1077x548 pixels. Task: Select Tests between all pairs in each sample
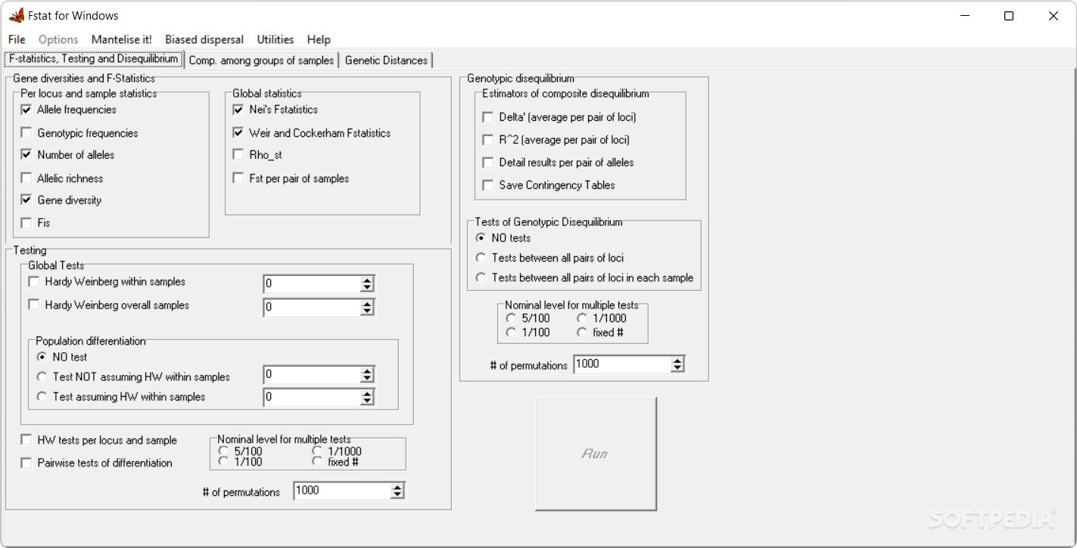[x=481, y=277]
